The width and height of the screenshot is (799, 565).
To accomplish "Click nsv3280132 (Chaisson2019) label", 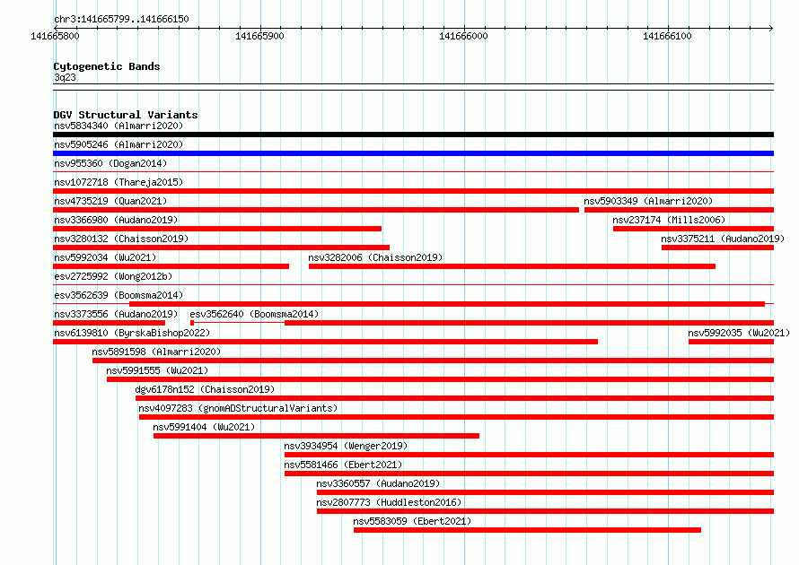I will [121, 239].
